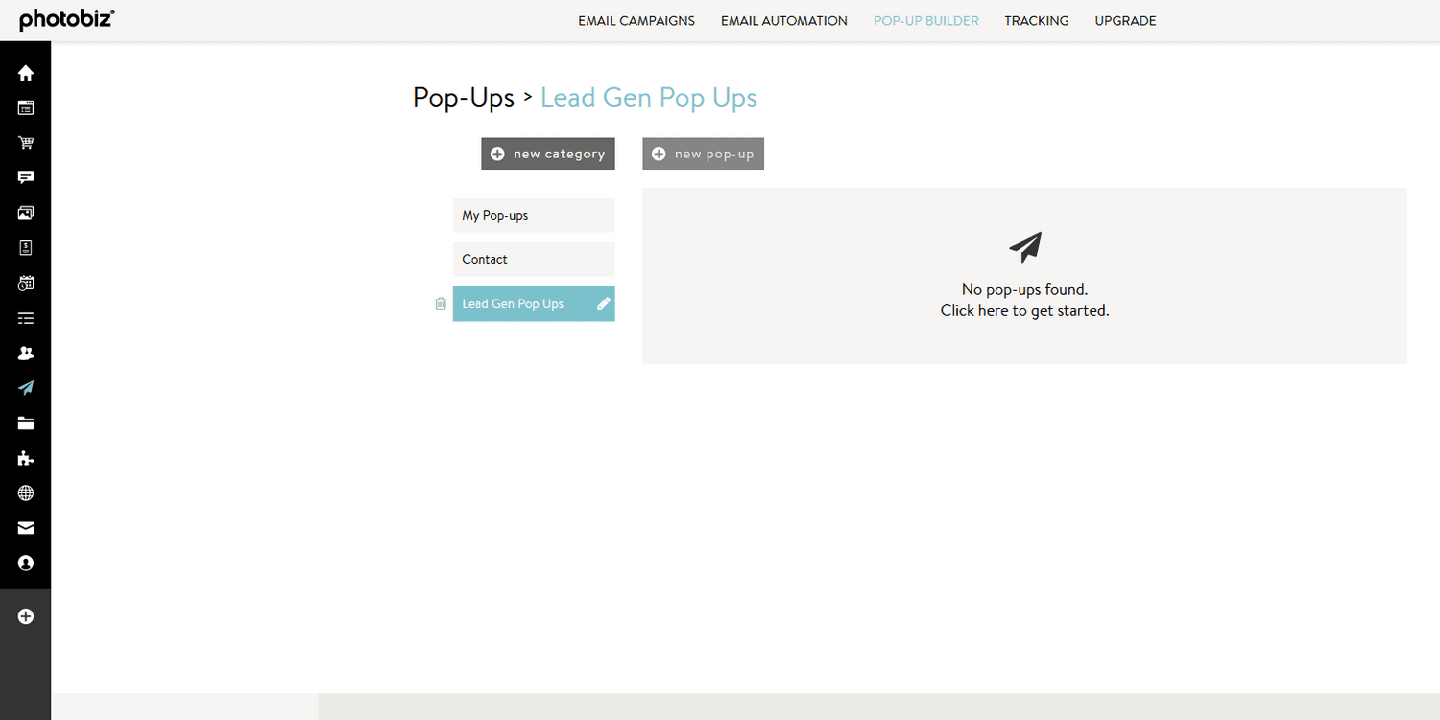Switch to the Tracking section
The width and height of the screenshot is (1440, 720).
(x=1036, y=20)
